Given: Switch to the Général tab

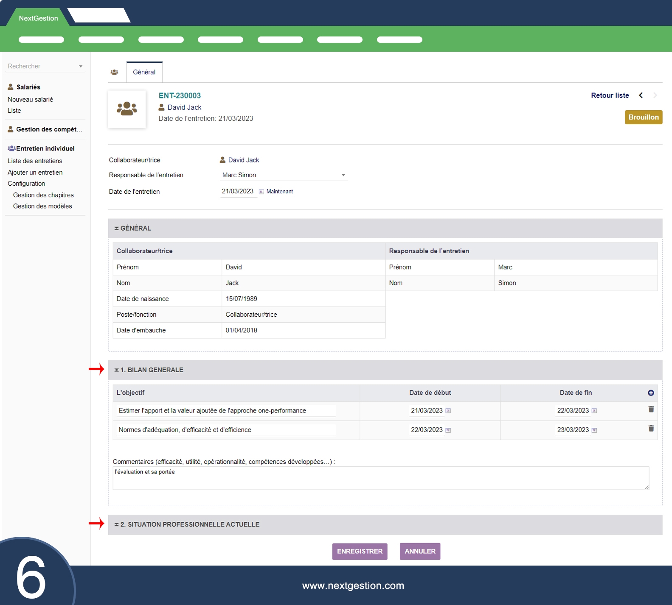Looking at the screenshot, I should pyautogui.click(x=144, y=72).
